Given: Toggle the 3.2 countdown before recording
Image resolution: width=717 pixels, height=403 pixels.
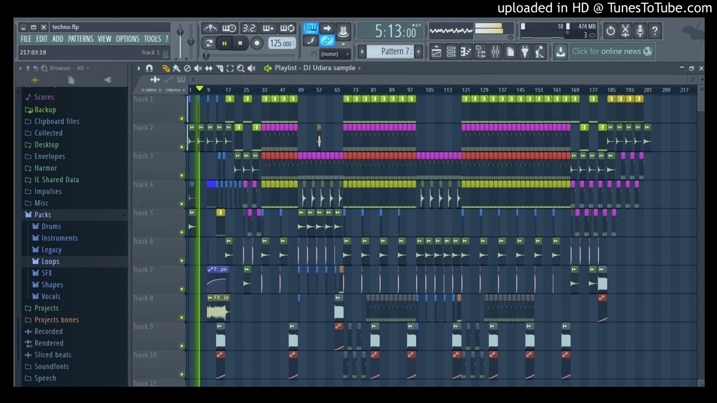Looking at the screenshot, I should (249, 29).
